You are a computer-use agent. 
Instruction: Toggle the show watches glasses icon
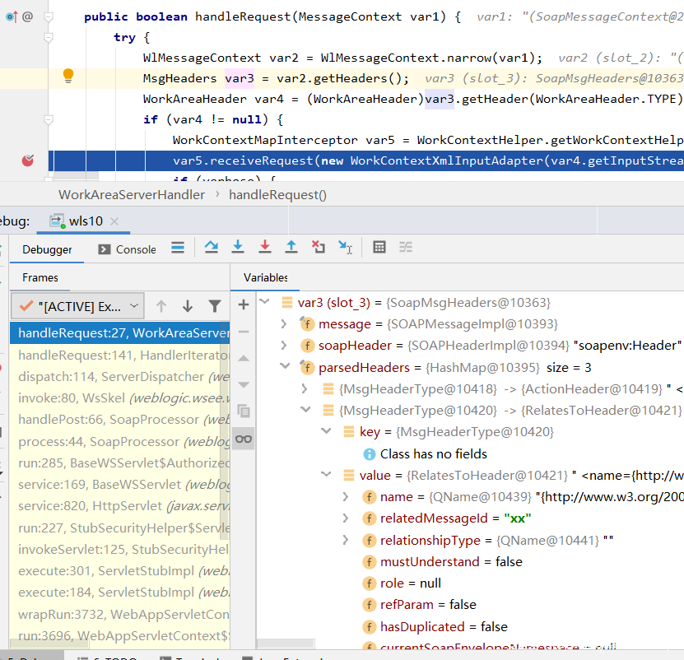[244, 439]
